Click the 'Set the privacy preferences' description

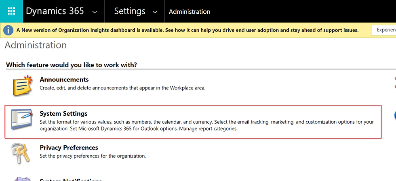pos(93,156)
